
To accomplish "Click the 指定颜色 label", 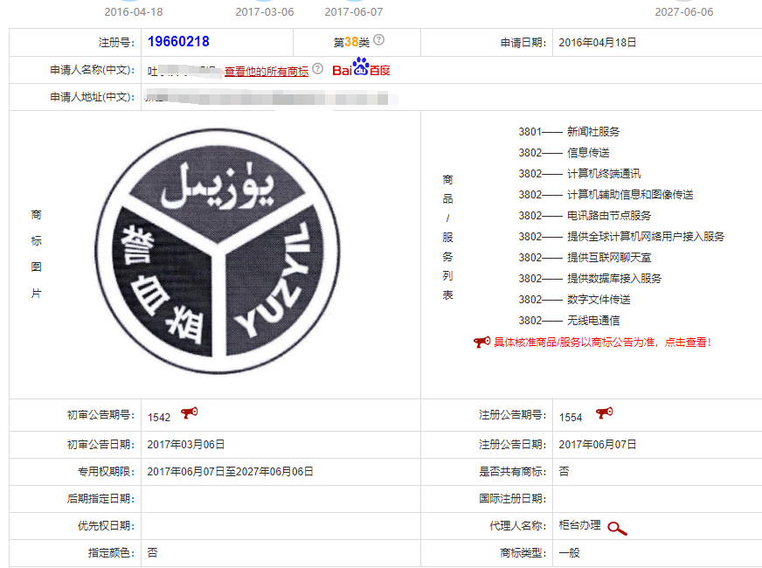I will [111, 552].
